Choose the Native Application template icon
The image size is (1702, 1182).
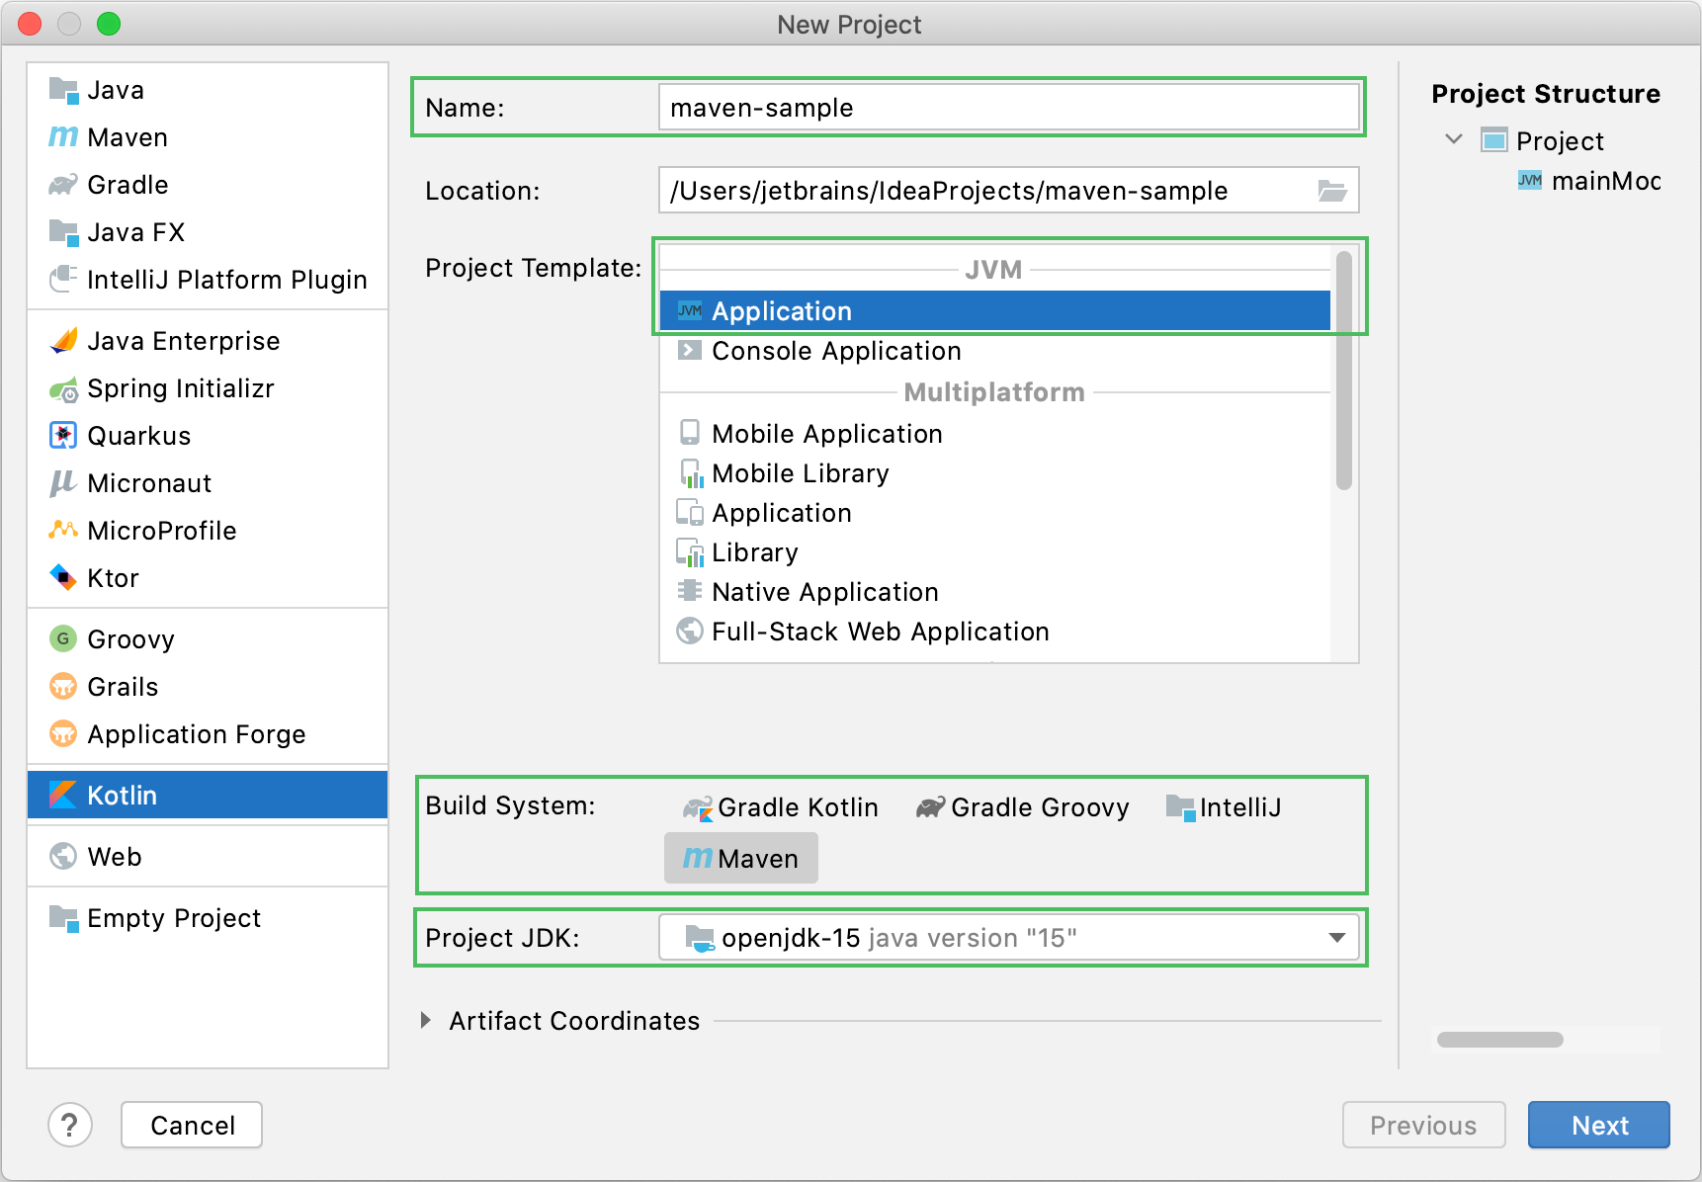690,591
